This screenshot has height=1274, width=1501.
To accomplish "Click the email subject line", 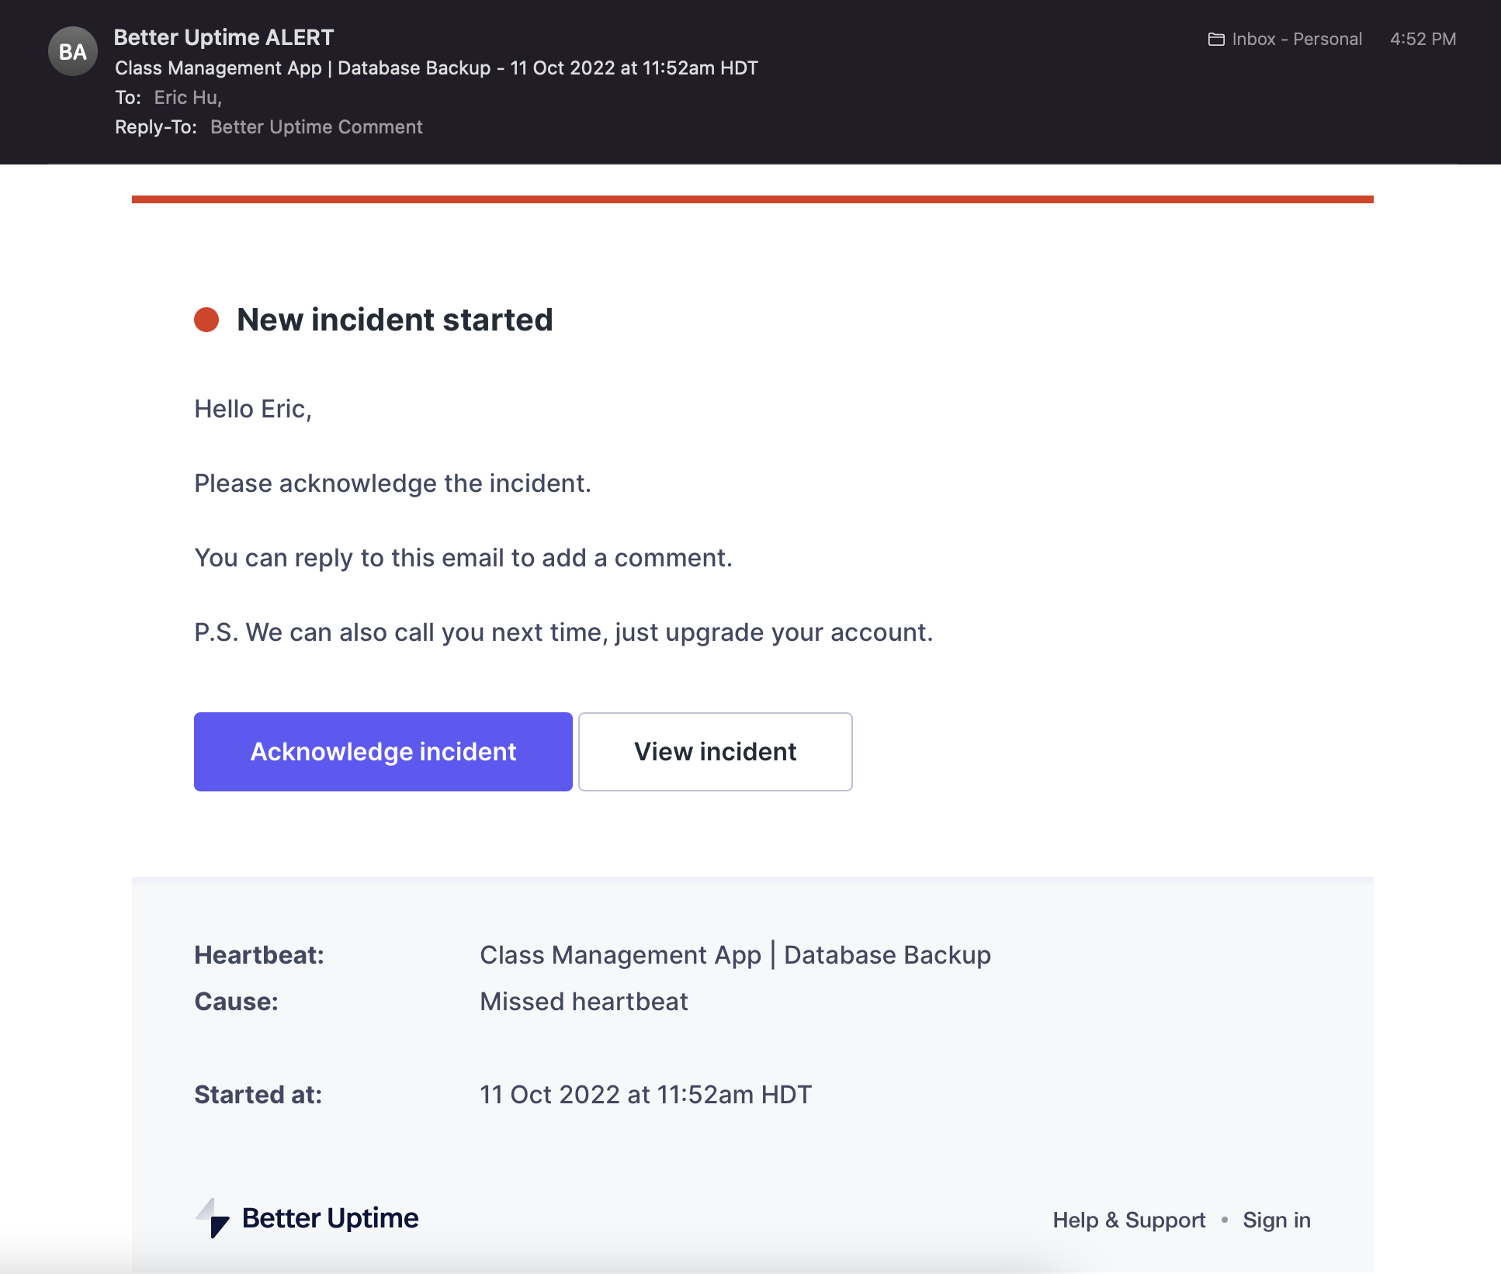I will click(x=436, y=68).
